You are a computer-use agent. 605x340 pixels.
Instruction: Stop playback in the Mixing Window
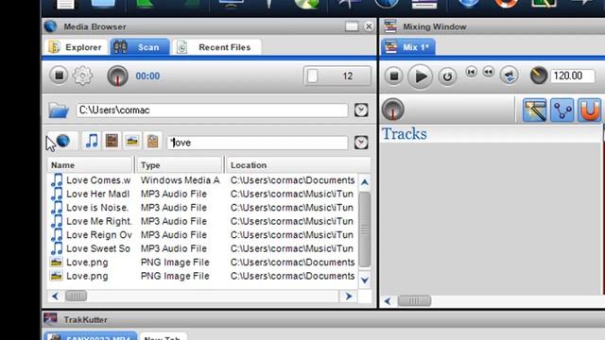(393, 76)
